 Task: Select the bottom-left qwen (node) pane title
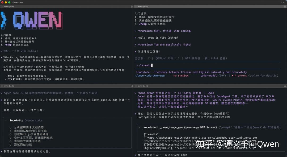[9, 86]
